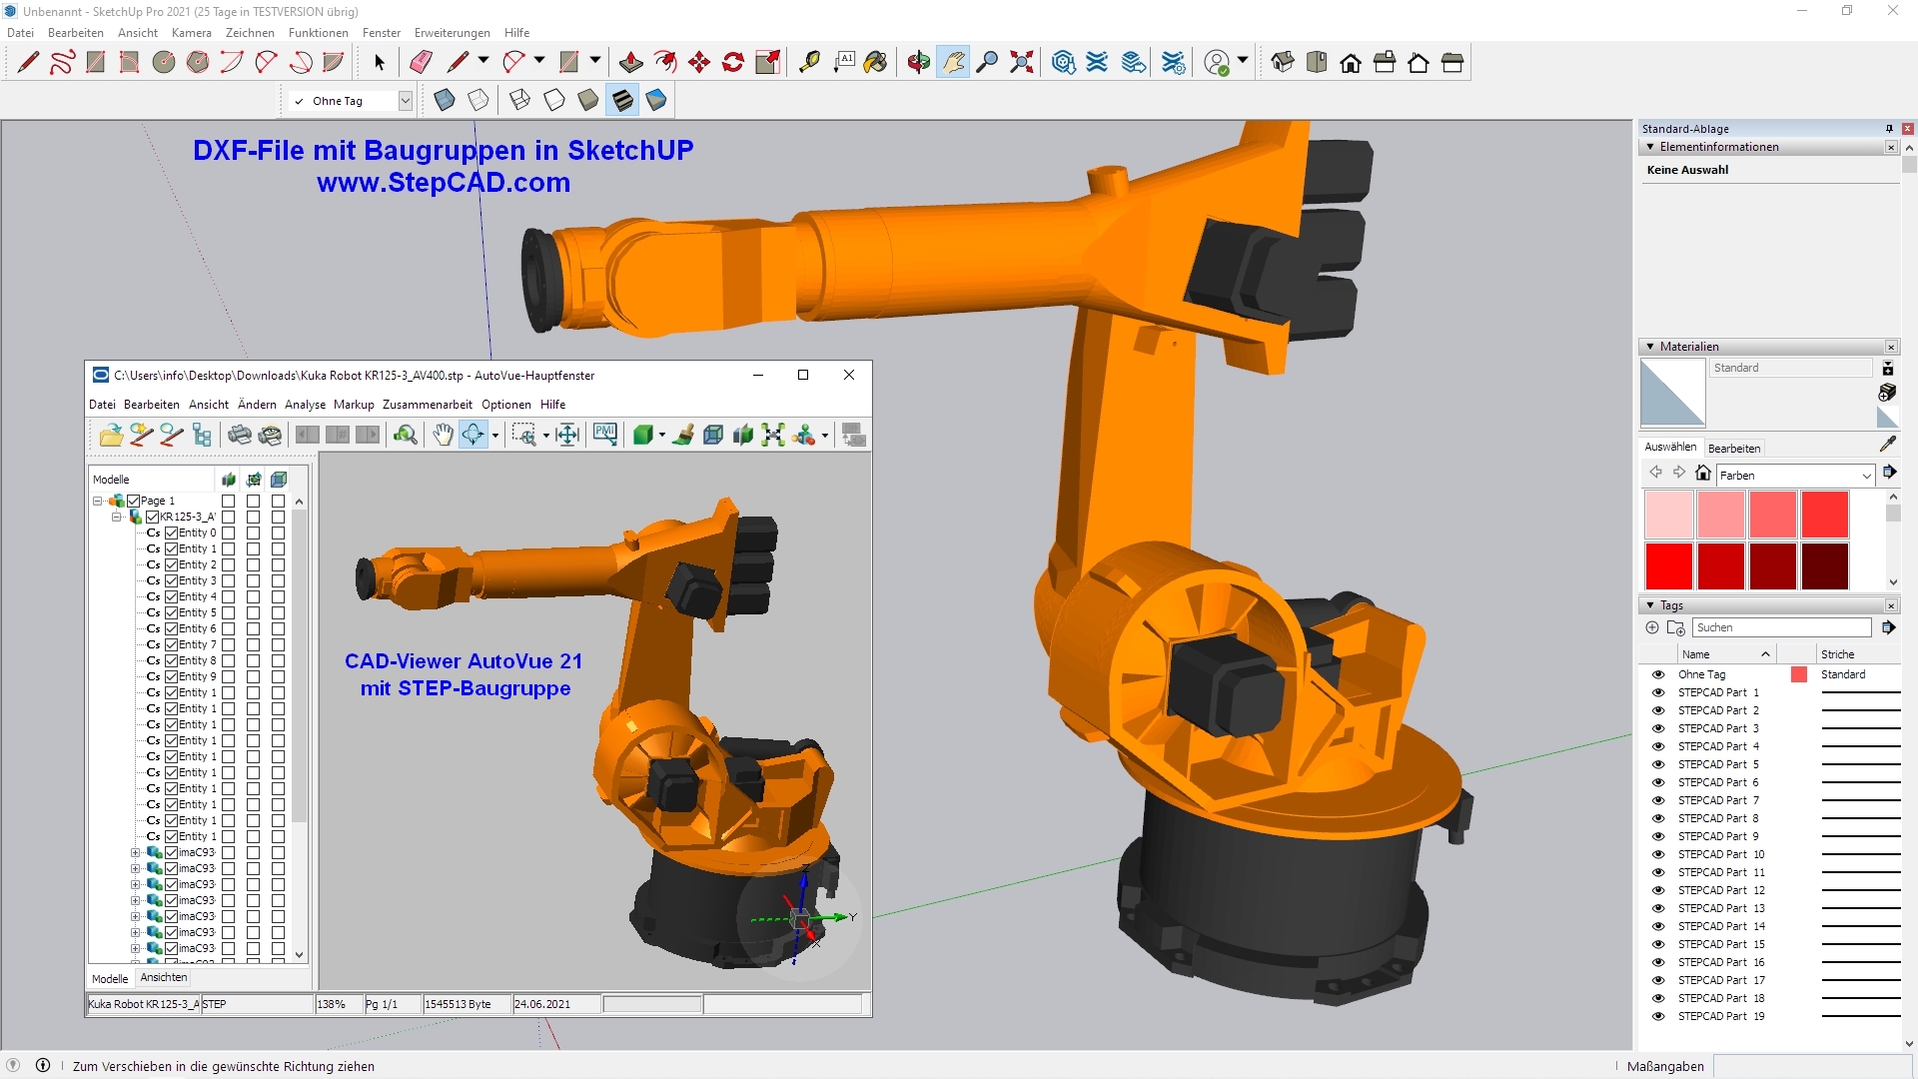Select the Circle drawing tool

tap(164, 63)
